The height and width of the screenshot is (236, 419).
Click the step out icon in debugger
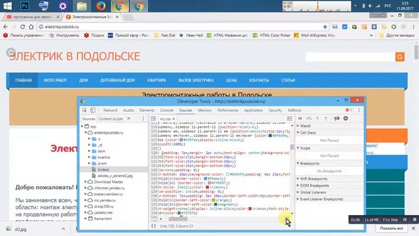tap(326, 118)
